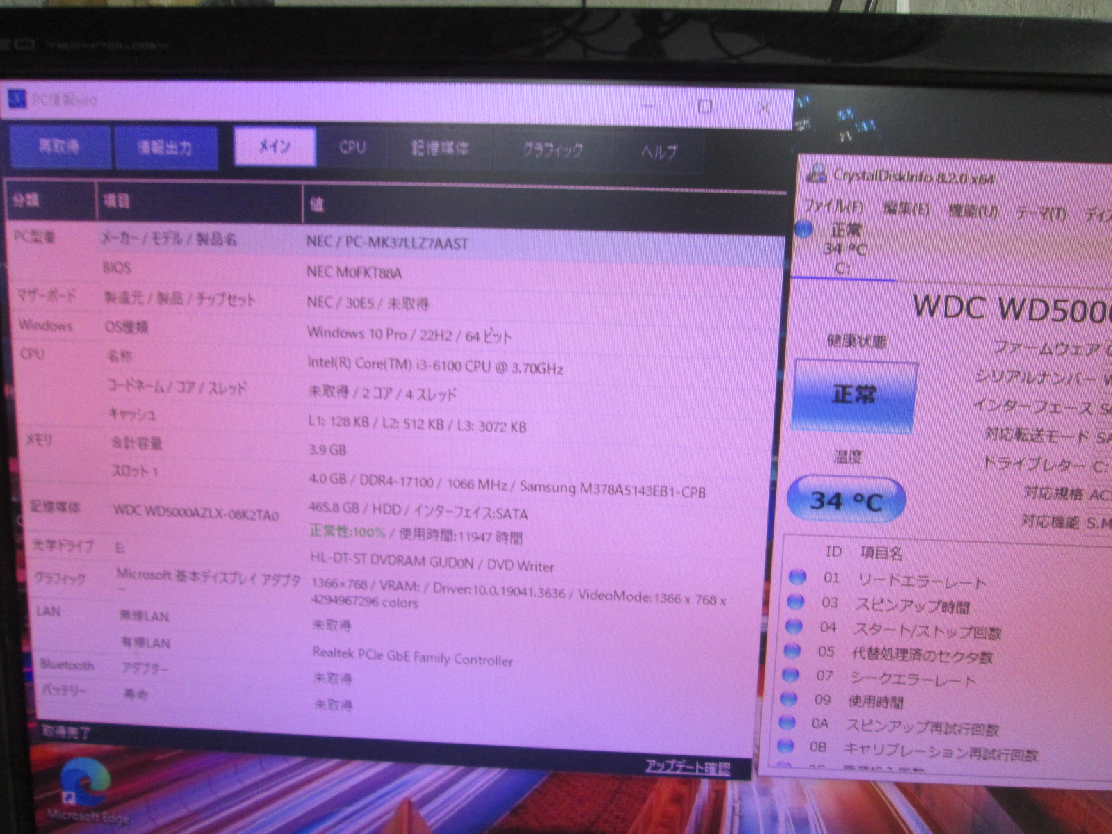Select value 465.8 GB / HDD / インターフェイス:SATA
Screen dimensions: 1112x834
coord(418,511)
